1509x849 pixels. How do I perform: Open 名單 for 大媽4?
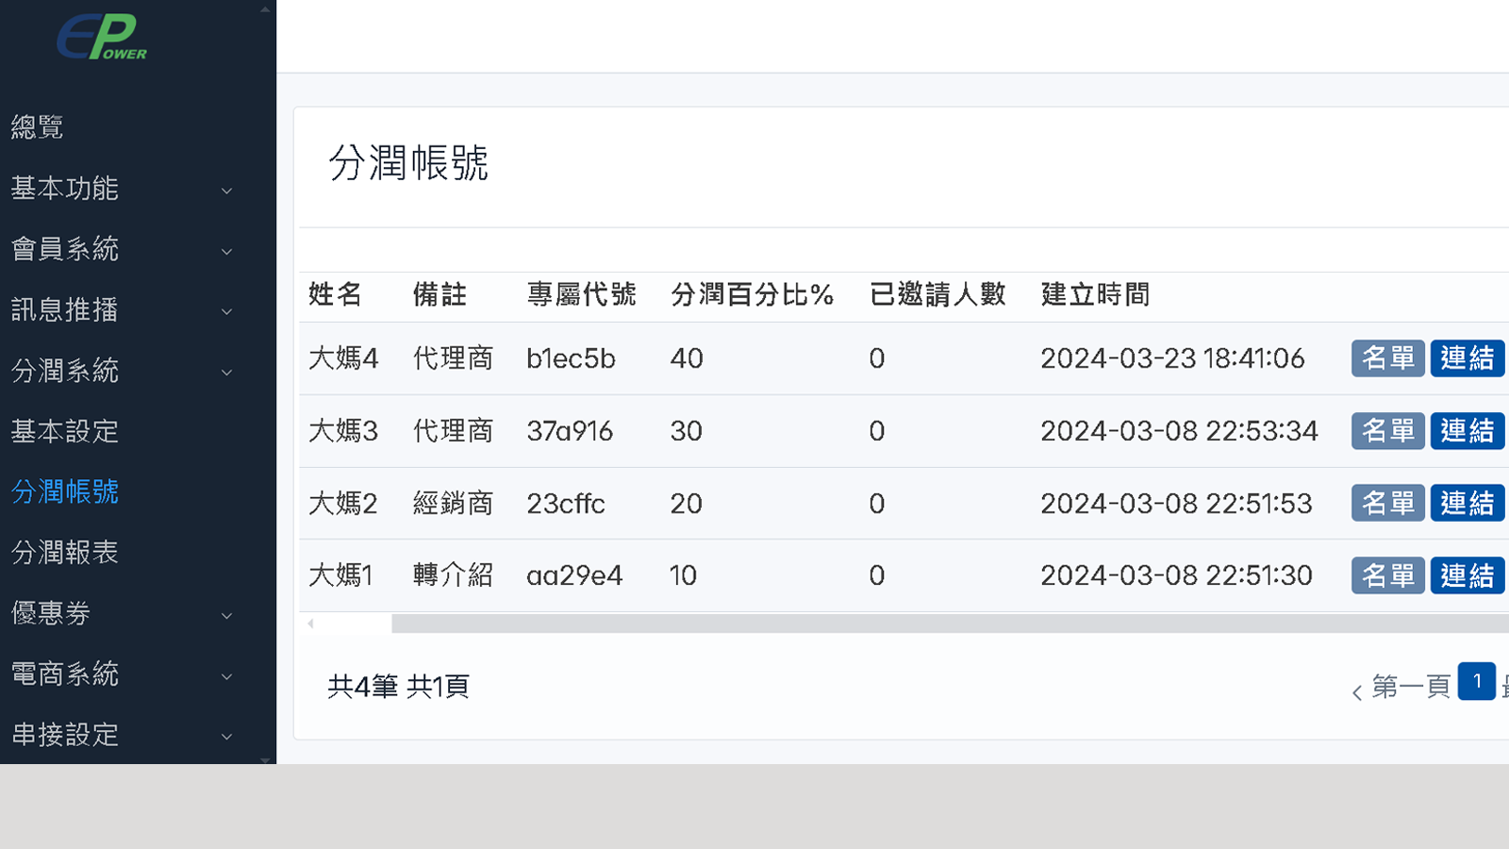pos(1387,358)
